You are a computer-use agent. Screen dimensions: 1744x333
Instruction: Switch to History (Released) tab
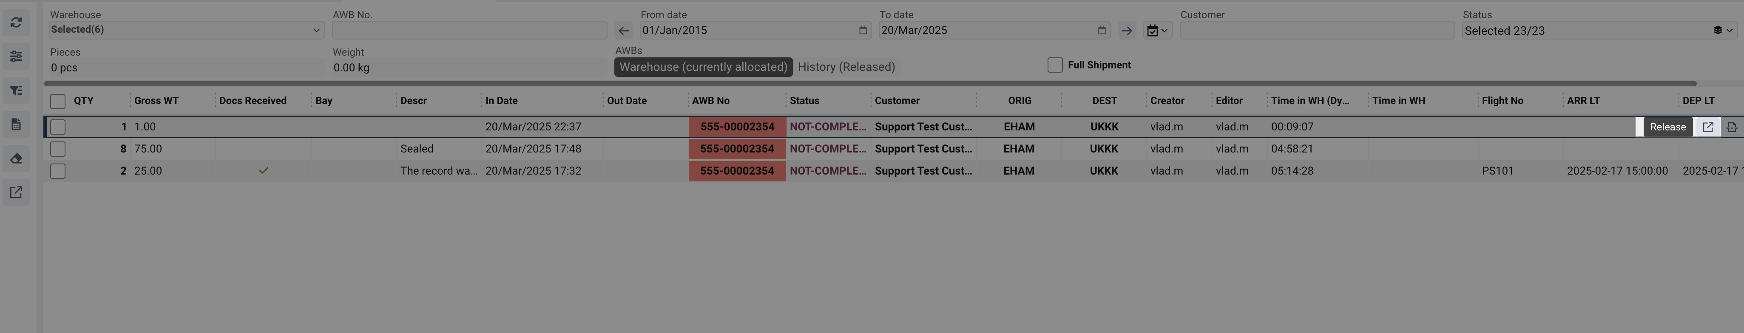(846, 67)
